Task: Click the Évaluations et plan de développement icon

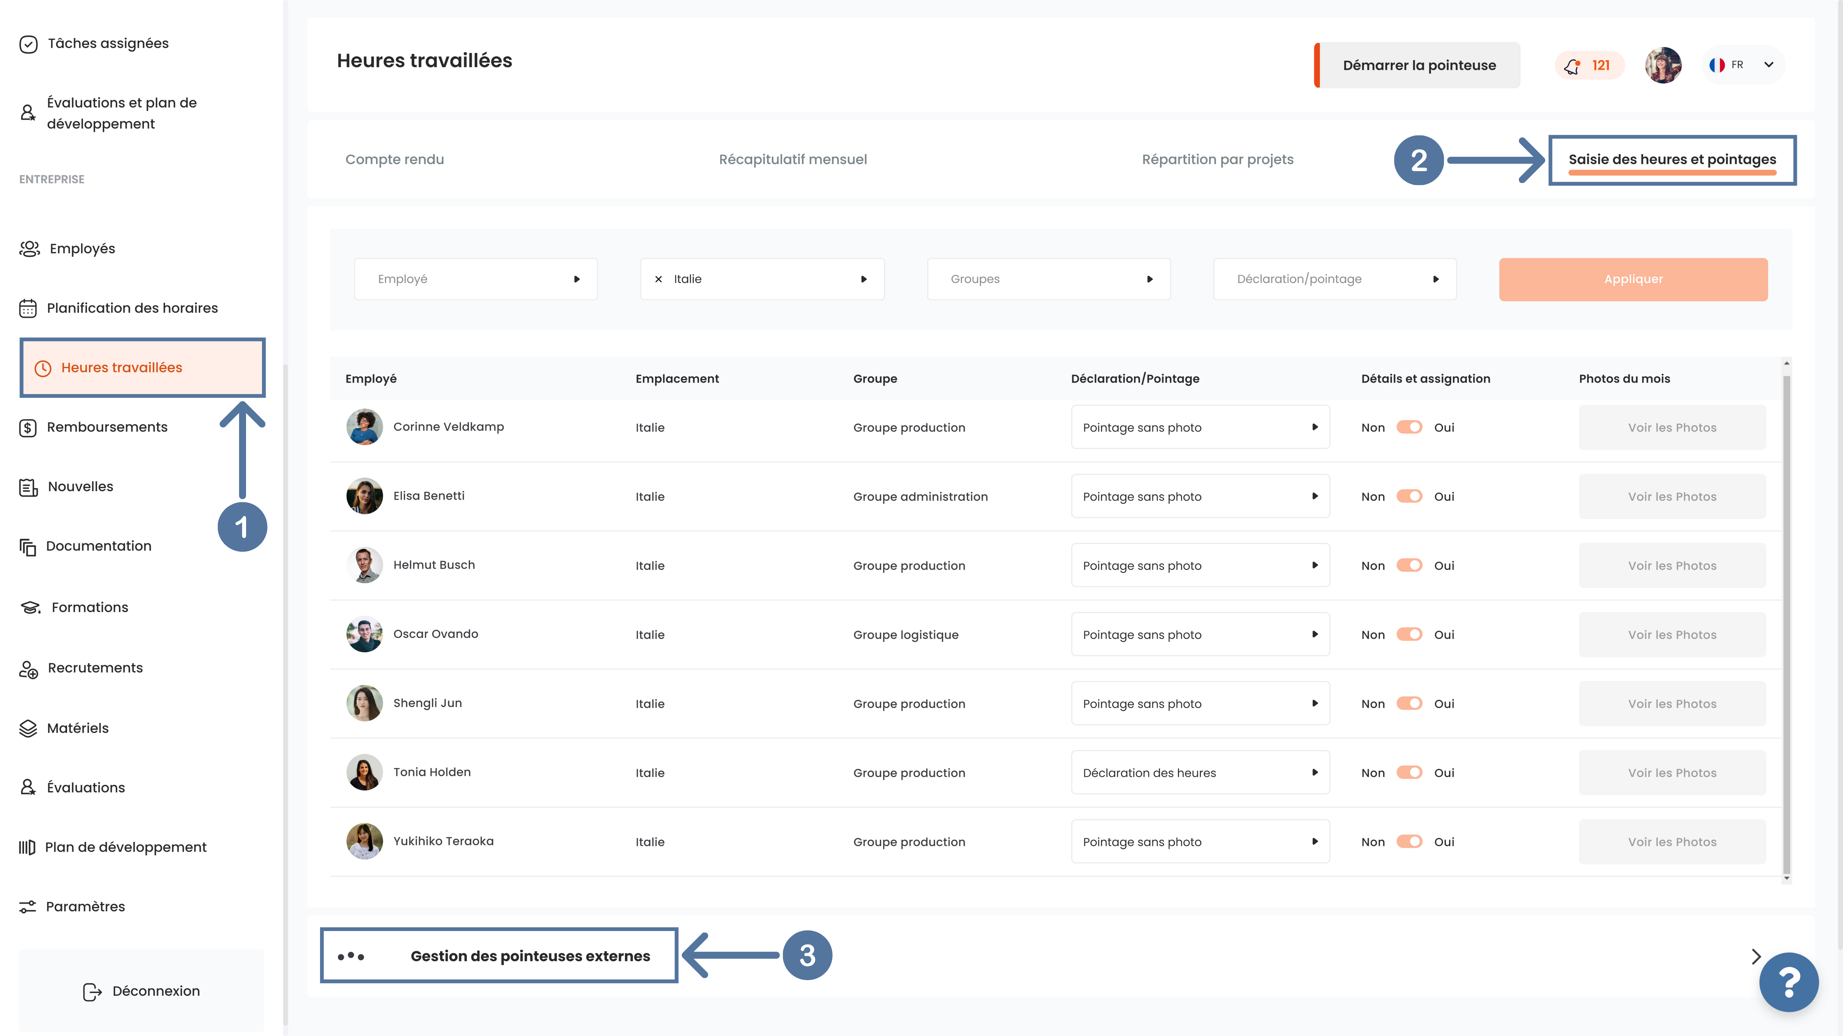Action: (28, 113)
